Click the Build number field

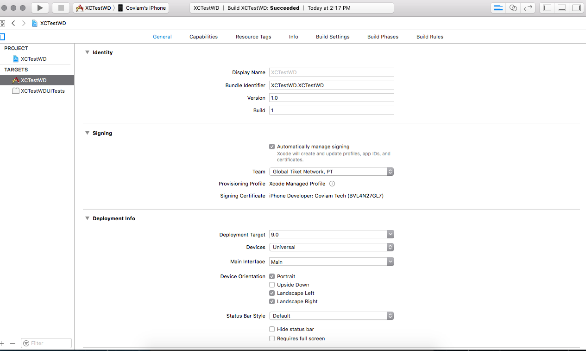332,110
